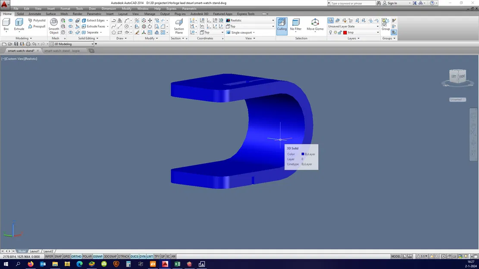Click the Sign In button
Screen dimensions: 479x269
click(x=392, y=3)
